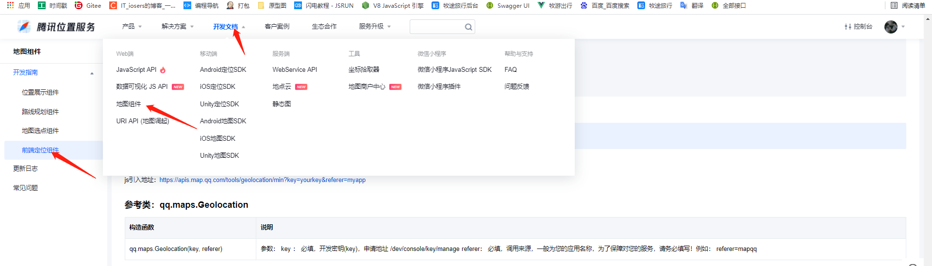
Task: Select 地图组件 in the Web端 column
Action: click(129, 104)
